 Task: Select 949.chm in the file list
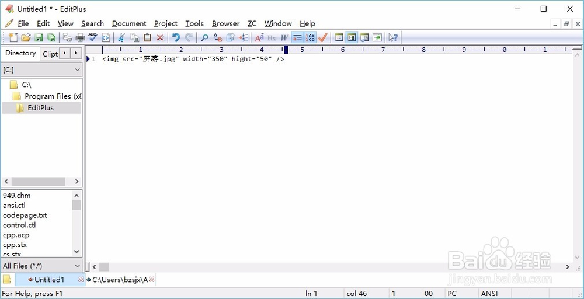pos(17,196)
